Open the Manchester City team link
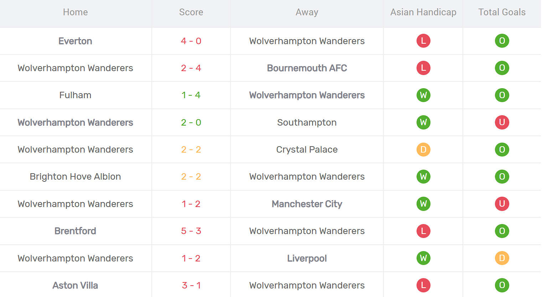This screenshot has height=297, width=542. [307, 204]
